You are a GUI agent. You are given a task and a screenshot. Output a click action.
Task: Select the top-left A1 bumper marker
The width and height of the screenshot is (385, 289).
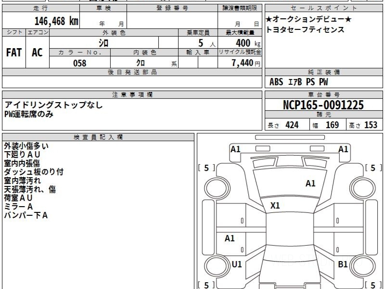coord(235,149)
